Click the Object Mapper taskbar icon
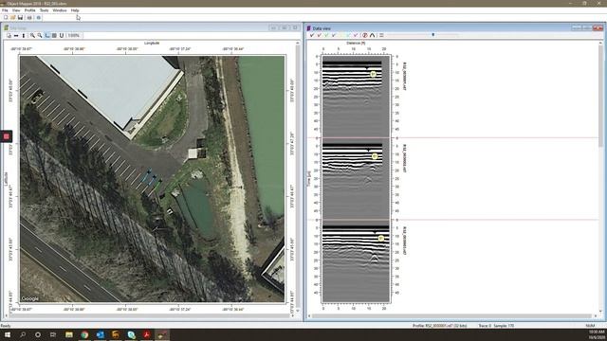 pyautogui.click(x=162, y=334)
